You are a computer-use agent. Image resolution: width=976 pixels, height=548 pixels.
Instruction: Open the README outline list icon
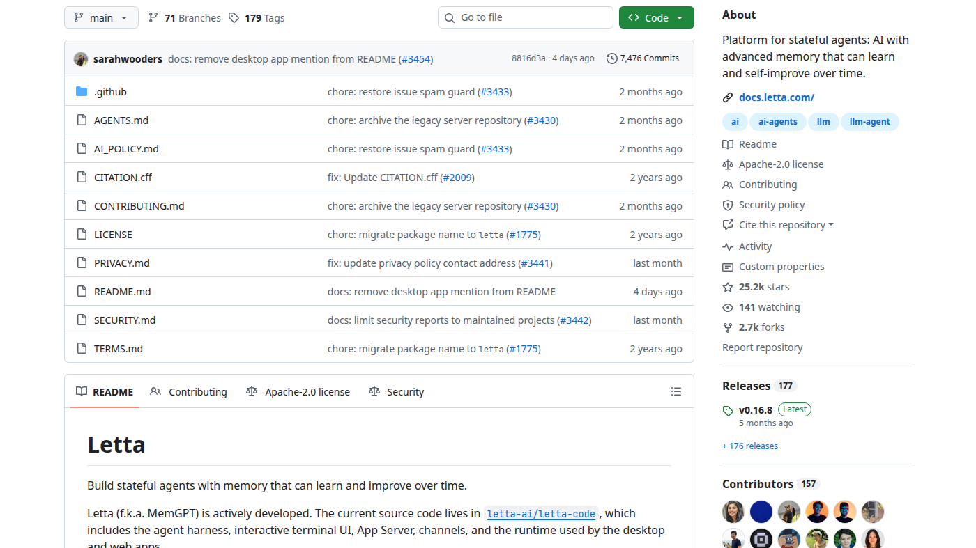coord(676,392)
